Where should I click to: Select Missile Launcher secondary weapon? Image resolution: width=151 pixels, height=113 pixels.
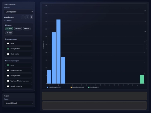tap(18, 86)
